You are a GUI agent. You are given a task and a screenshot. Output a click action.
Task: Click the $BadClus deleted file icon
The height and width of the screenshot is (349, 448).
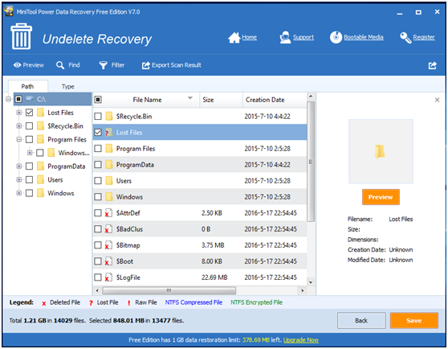pos(108,229)
